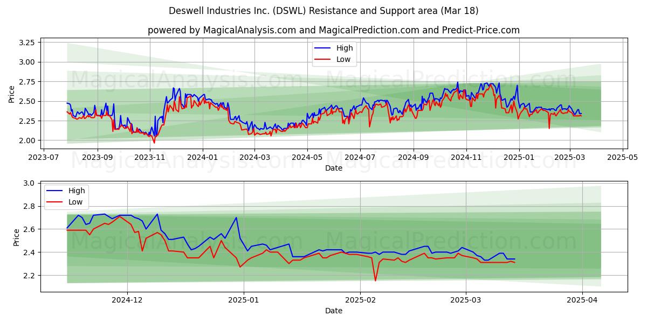Click the 2024-05 date tick
Image resolution: width=647 pixels, height=323 pixels.
point(307,157)
